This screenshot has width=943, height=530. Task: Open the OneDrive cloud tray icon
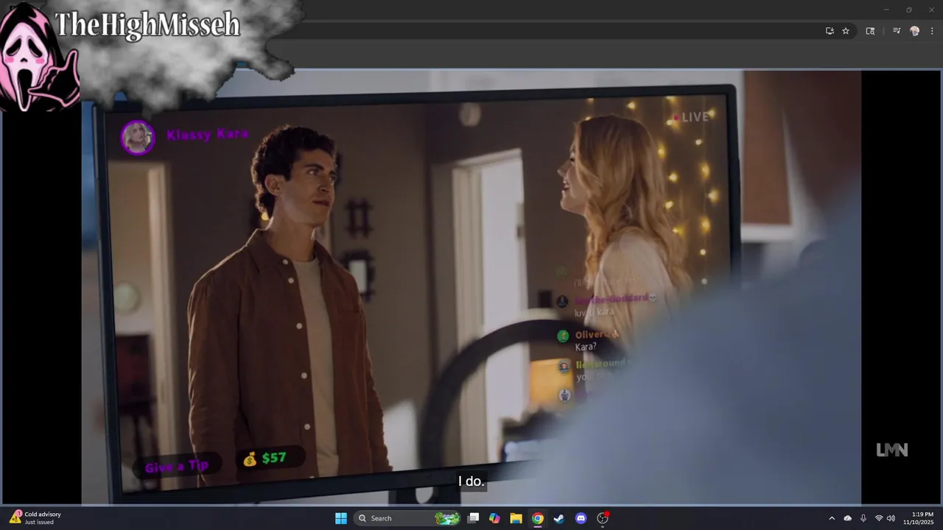847,518
